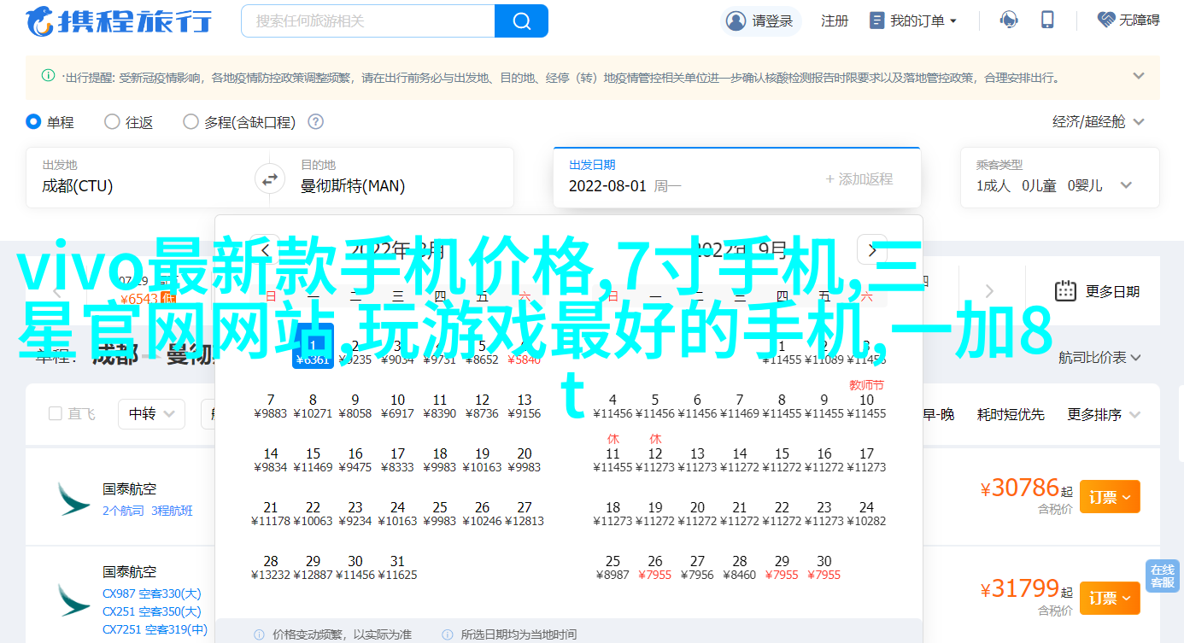Select August 10 priced ¥6917

click(397, 406)
